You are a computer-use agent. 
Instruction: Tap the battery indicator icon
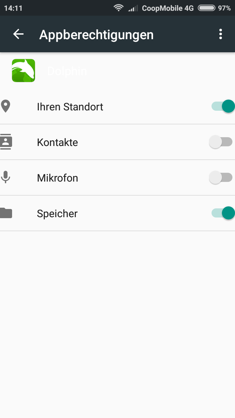tap(206, 8)
